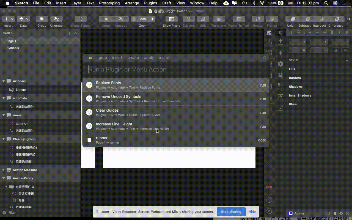Switch to the insert tab in Runner
Image resolution: width=352 pixels, height=220 pixels.
(x=117, y=58)
